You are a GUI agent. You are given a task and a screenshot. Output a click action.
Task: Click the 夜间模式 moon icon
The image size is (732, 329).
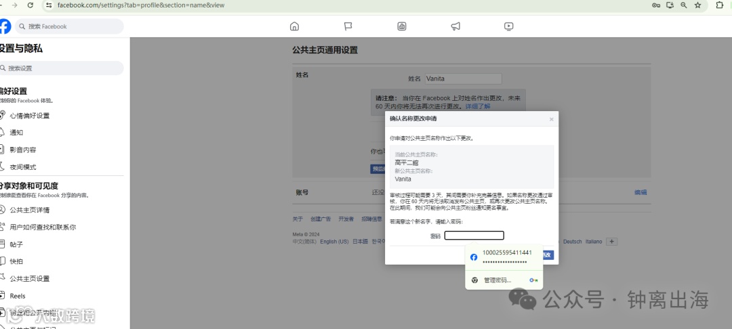pos(2,167)
